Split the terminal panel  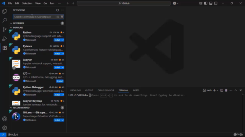222,91
